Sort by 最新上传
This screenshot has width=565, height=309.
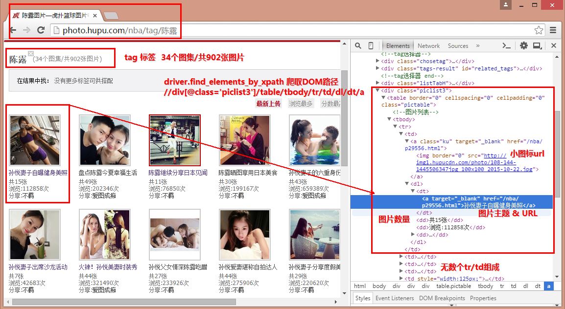268,104
